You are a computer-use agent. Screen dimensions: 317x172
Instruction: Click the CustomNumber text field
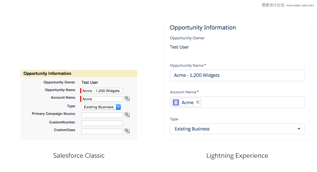102,123
